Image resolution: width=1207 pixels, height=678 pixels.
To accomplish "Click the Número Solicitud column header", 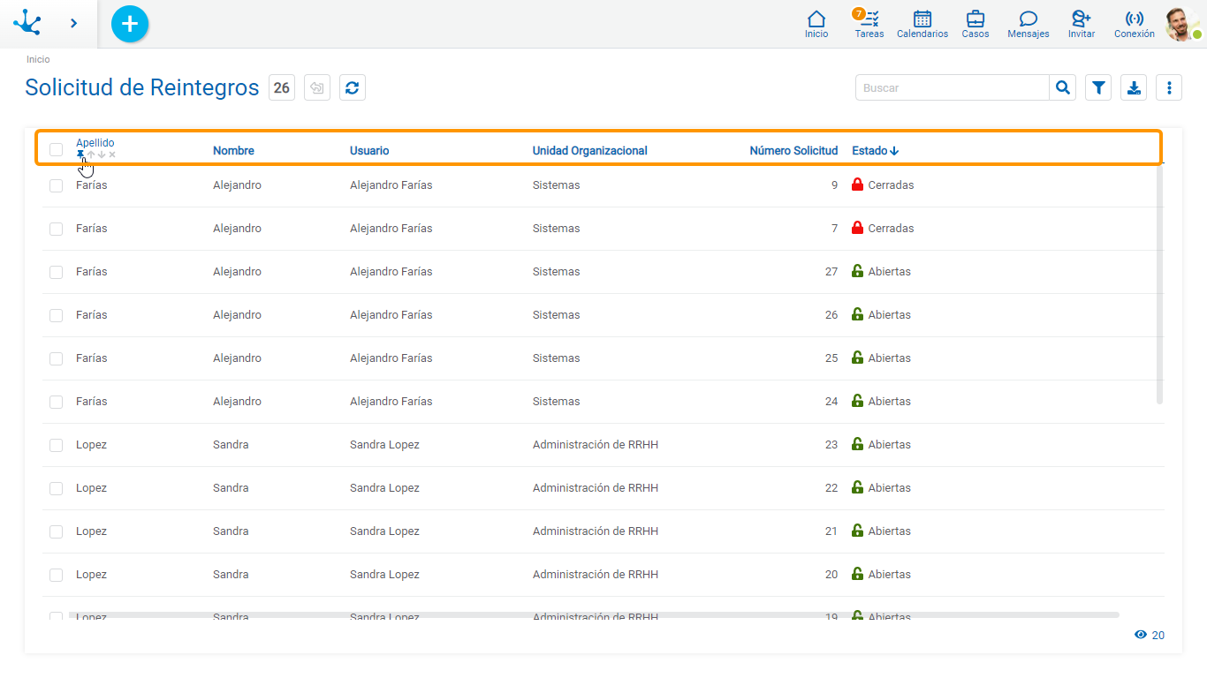I will [x=793, y=151].
